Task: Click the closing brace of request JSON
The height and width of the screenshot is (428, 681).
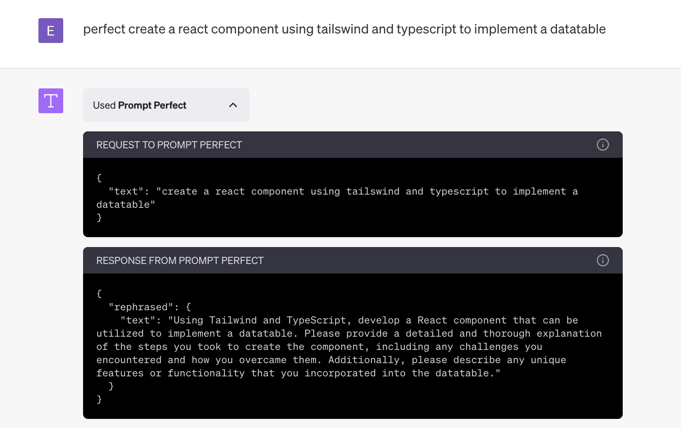Action: pyautogui.click(x=99, y=218)
